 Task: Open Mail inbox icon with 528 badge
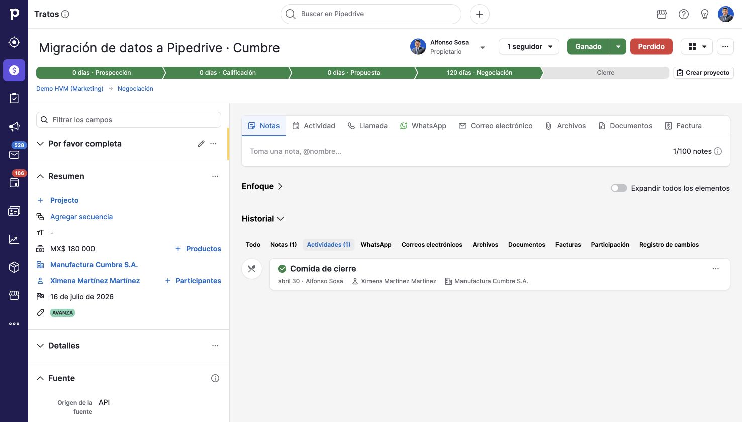pyautogui.click(x=14, y=155)
